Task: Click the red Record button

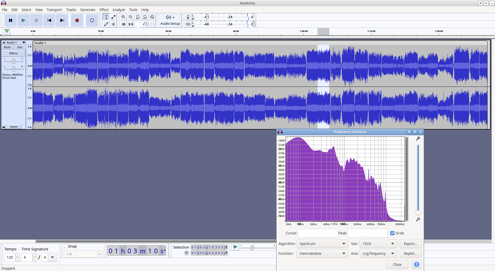Action: (x=77, y=20)
